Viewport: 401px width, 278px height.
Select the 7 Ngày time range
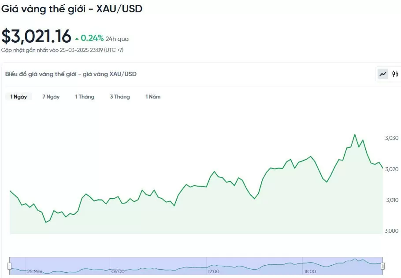coord(51,97)
